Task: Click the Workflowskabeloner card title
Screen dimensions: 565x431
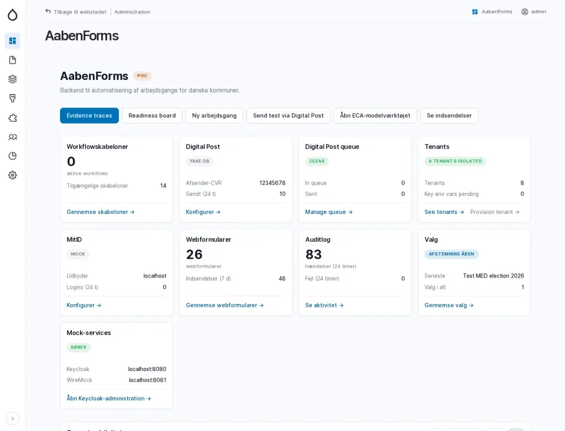Action: pos(97,146)
